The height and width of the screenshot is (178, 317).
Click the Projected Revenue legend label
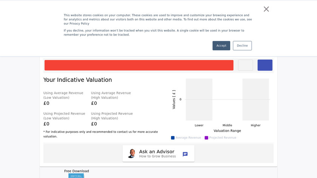tap(223, 138)
